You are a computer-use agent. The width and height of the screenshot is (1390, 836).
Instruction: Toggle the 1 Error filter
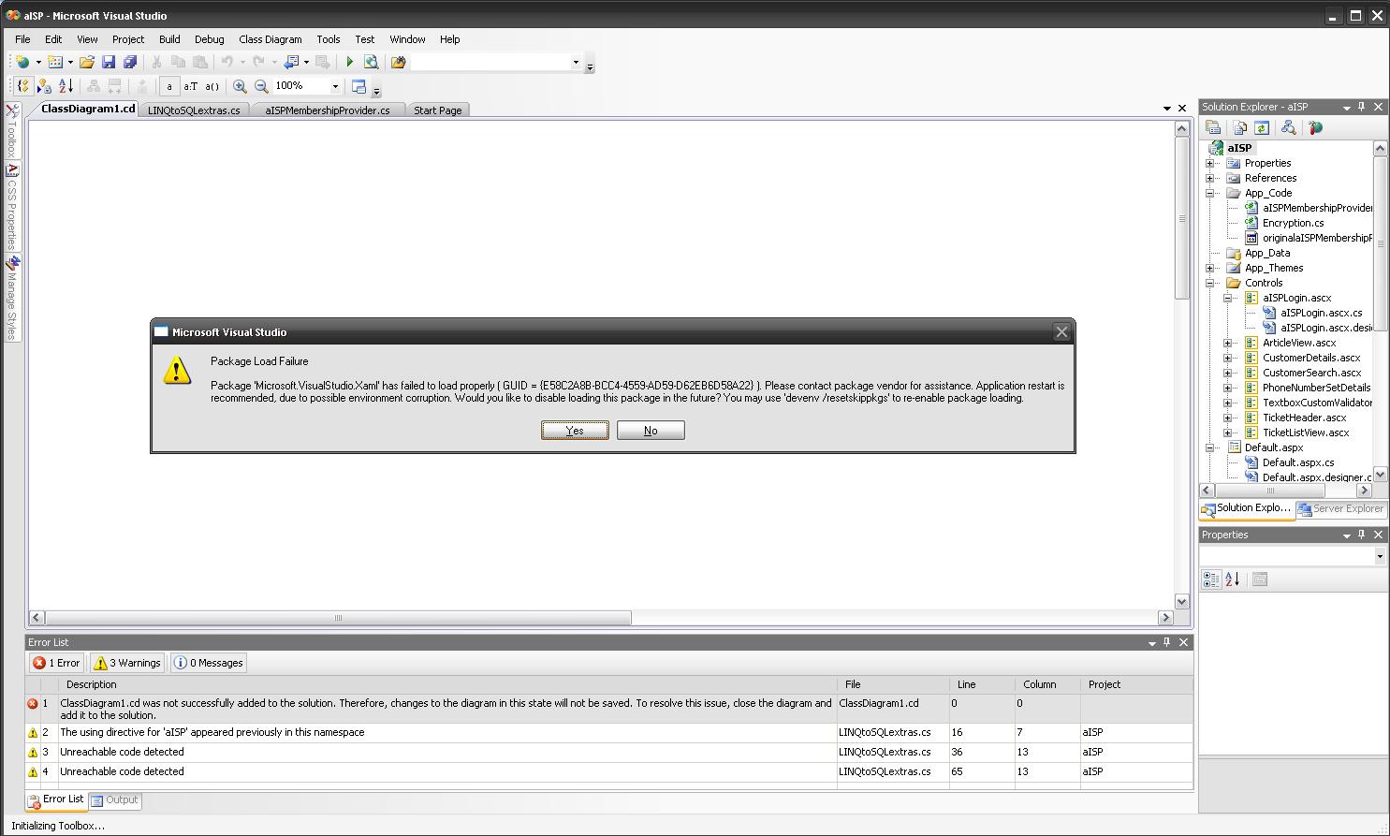pos(56,663)
